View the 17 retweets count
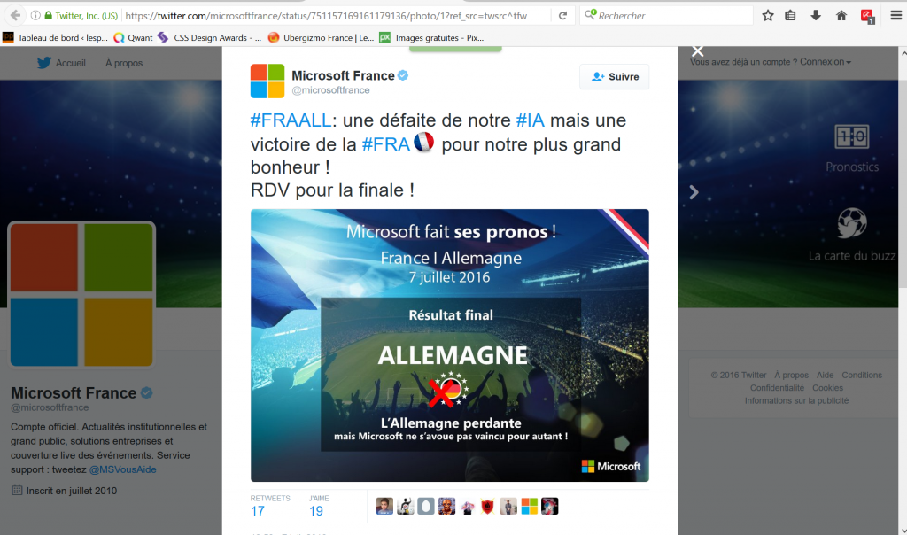Image resolution: width=907 pixels, height=535 pixels. coord(258,511)
